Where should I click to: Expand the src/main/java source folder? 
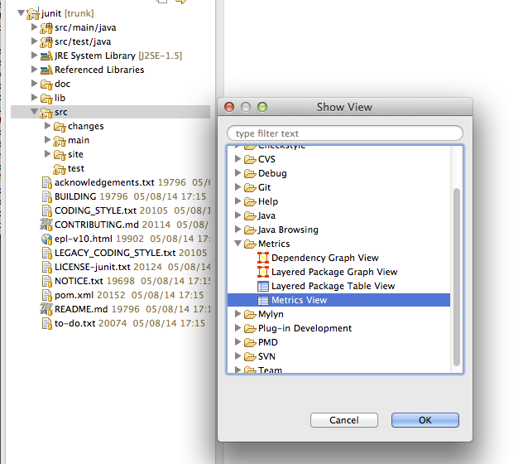click(x=34, y=27)
